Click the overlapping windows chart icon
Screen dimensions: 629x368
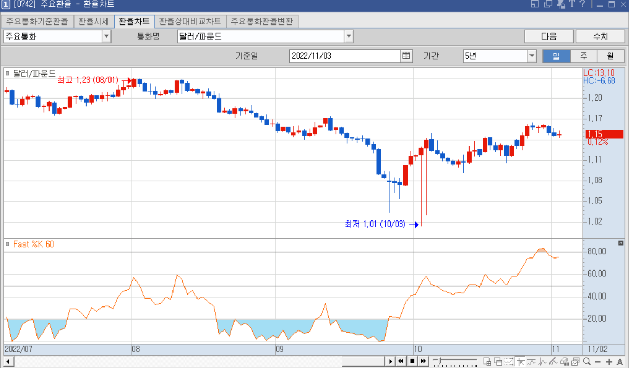[x=498, y=362]
